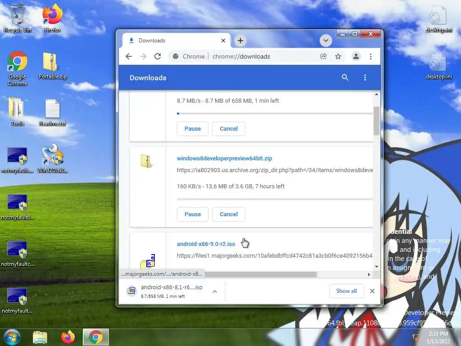Click the windows8developerpreview zip file icon
Image resolution: width=461 pixels, height=346 pixels.
tap(146, 161)
